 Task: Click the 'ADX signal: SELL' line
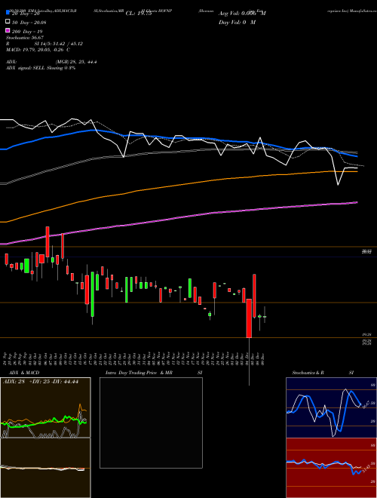tap(41, 68)
